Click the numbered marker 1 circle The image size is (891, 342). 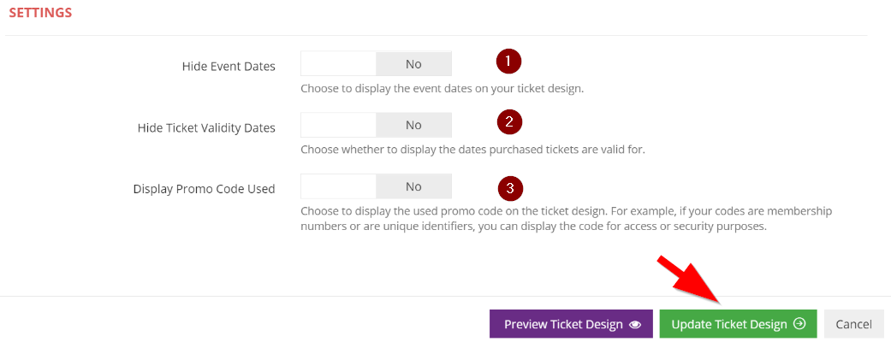(x=509, y=61)
